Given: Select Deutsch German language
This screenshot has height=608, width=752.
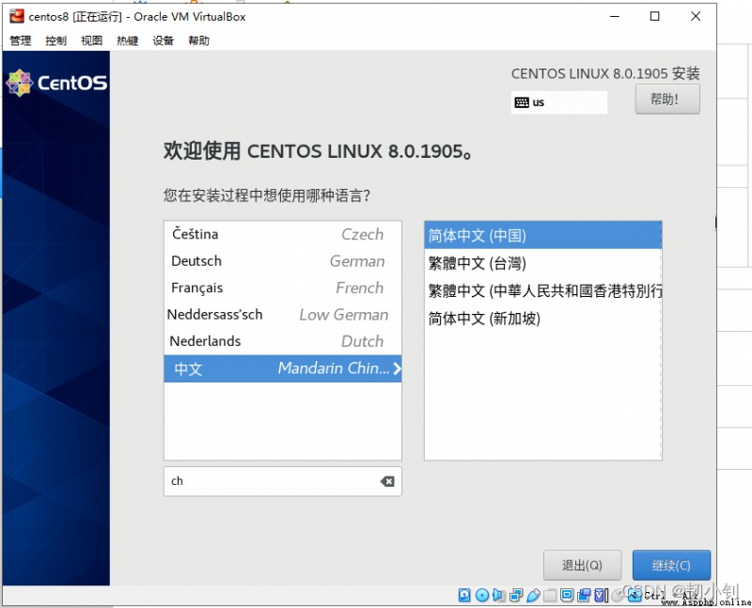Looking at the screenshot, I should click(x=283, y=261).
